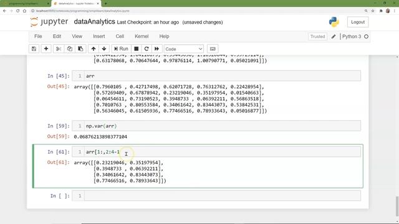Open the File menu

click(x=38, y=36)
